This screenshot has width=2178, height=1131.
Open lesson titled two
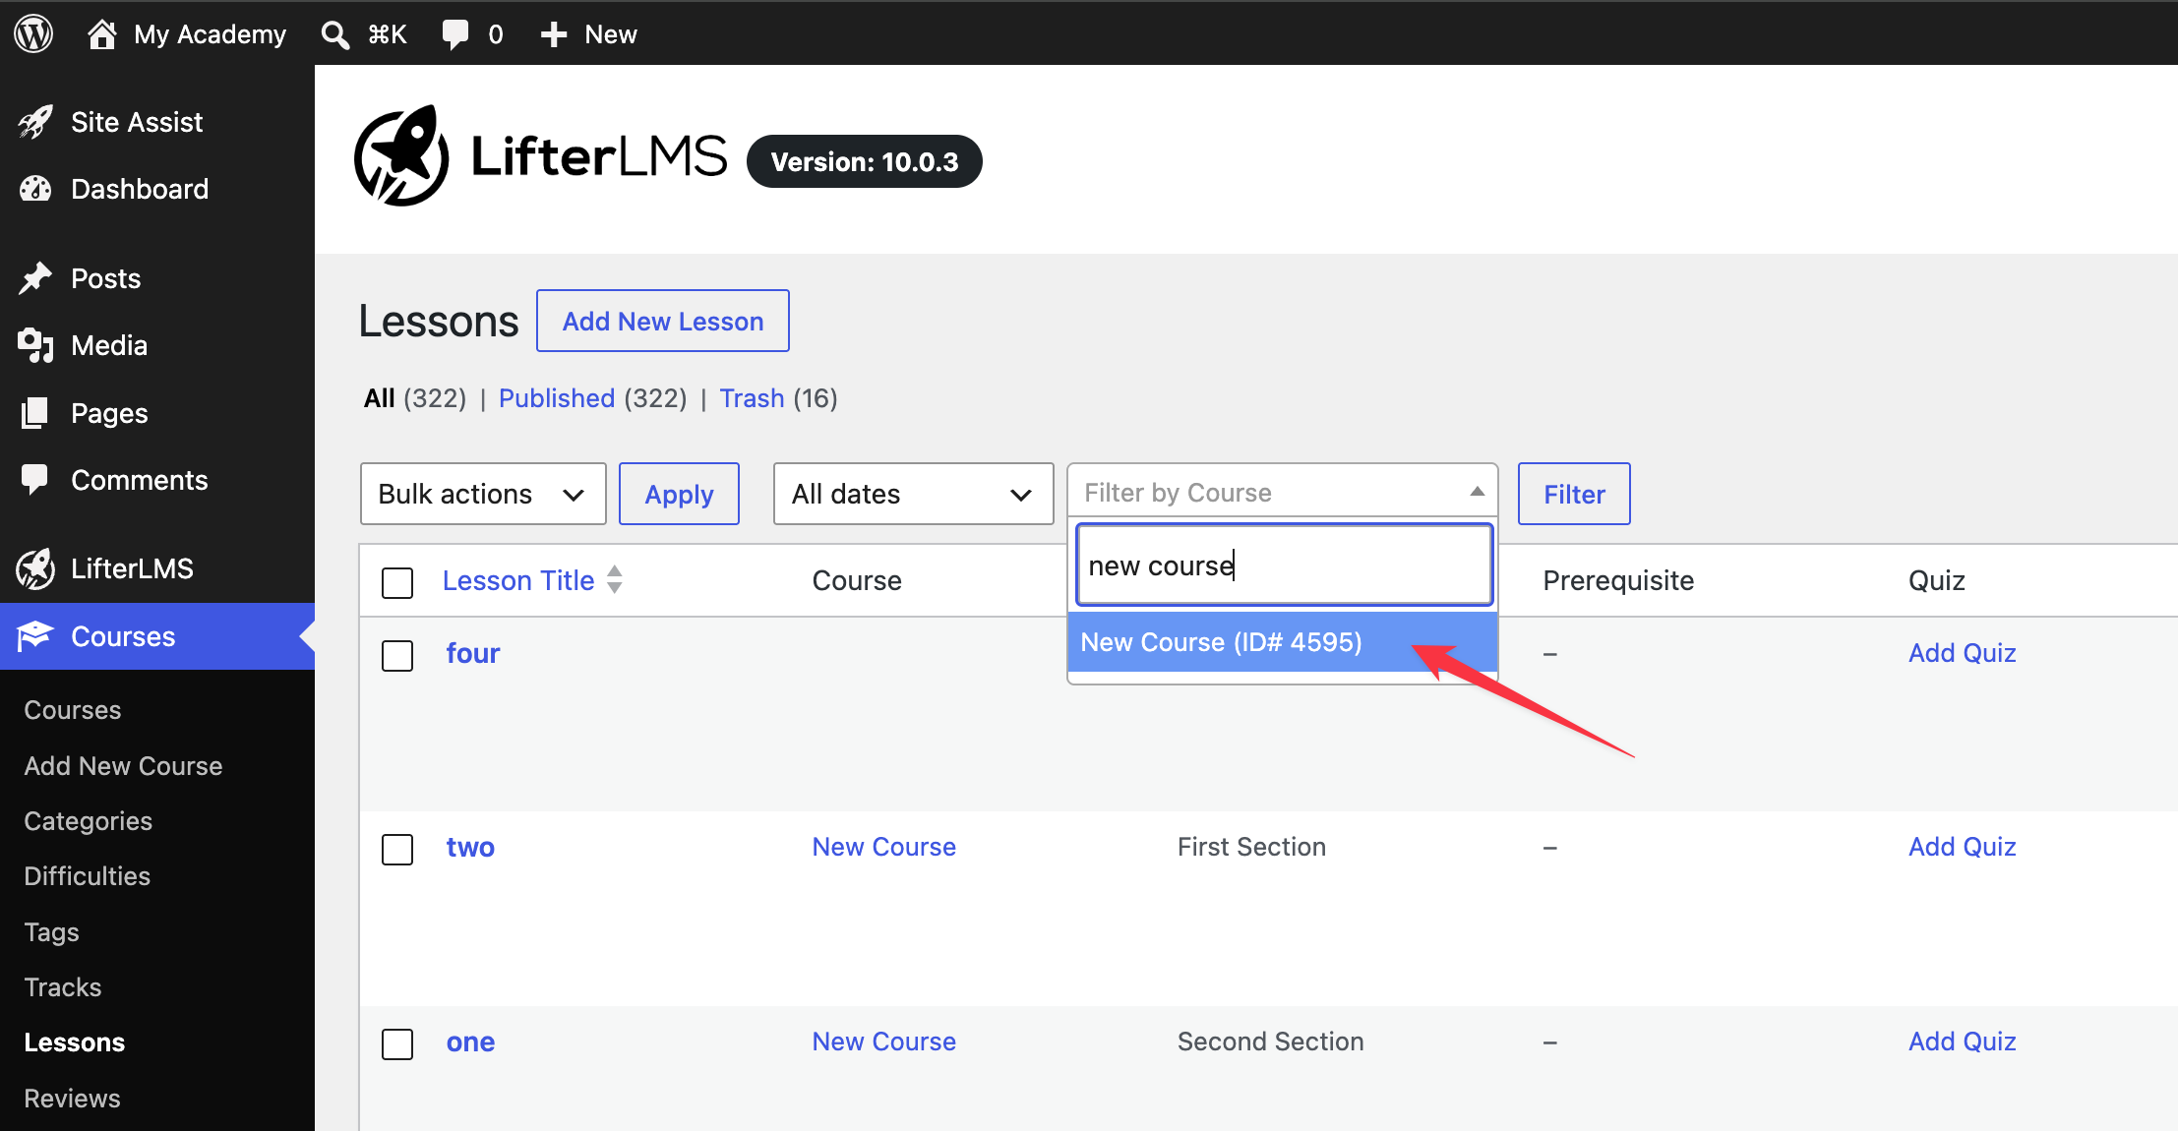[x=470, y=847]
